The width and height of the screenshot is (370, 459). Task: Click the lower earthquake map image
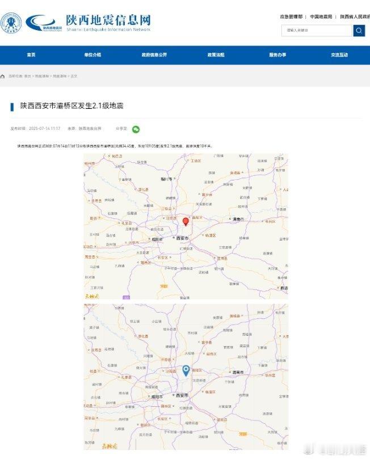click(x=186, y=377)
